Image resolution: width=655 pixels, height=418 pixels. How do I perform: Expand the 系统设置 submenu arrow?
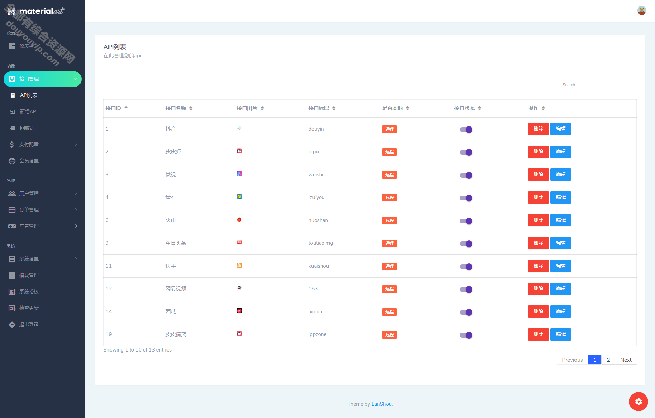pyautogui.click(x=76, y=259)
